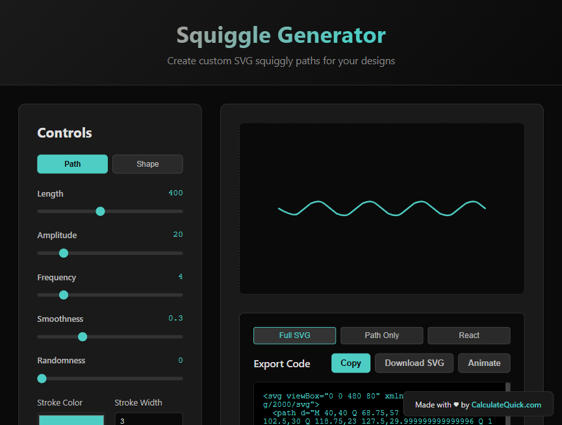Switch to React export tab
The image size is (562, 425).
tap(469, 335)
